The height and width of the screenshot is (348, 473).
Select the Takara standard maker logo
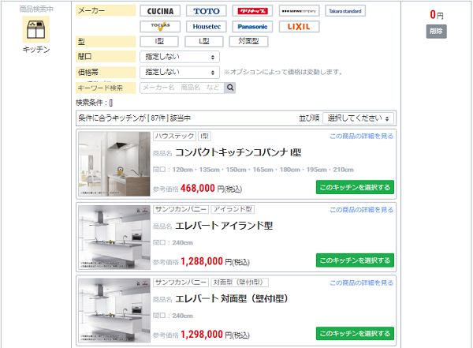pos(345,11)
